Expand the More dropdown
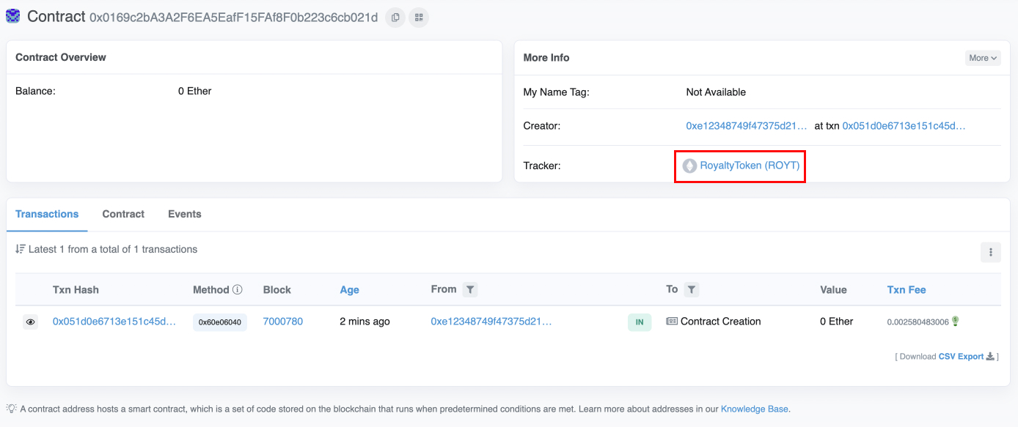 982,58
